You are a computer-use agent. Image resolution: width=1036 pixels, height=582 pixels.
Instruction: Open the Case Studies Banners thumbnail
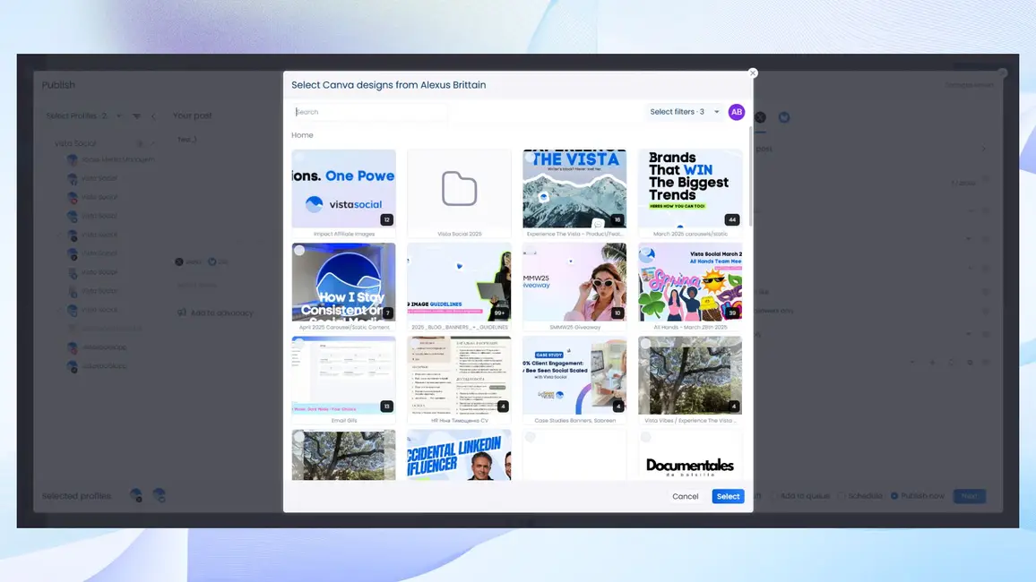(574, 374)
